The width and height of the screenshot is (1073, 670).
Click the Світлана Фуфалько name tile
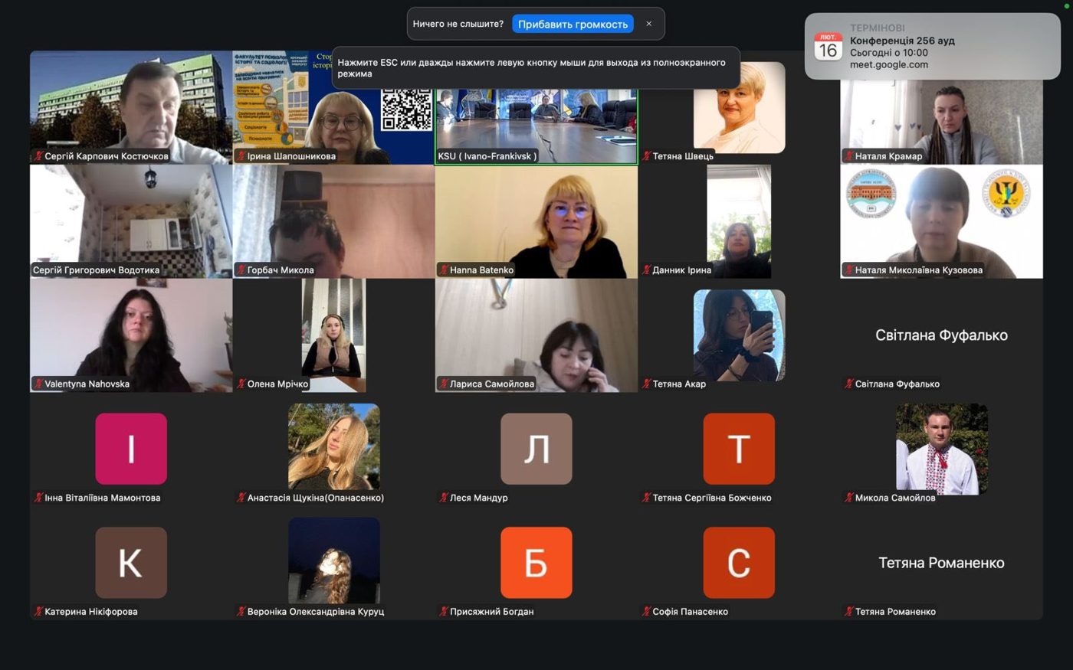(x=942, y=335)
